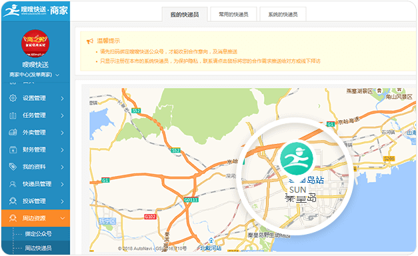Expand the 外卖管理 chevron arrow
The width and height of the screenshot is (418, 256).
62,133
